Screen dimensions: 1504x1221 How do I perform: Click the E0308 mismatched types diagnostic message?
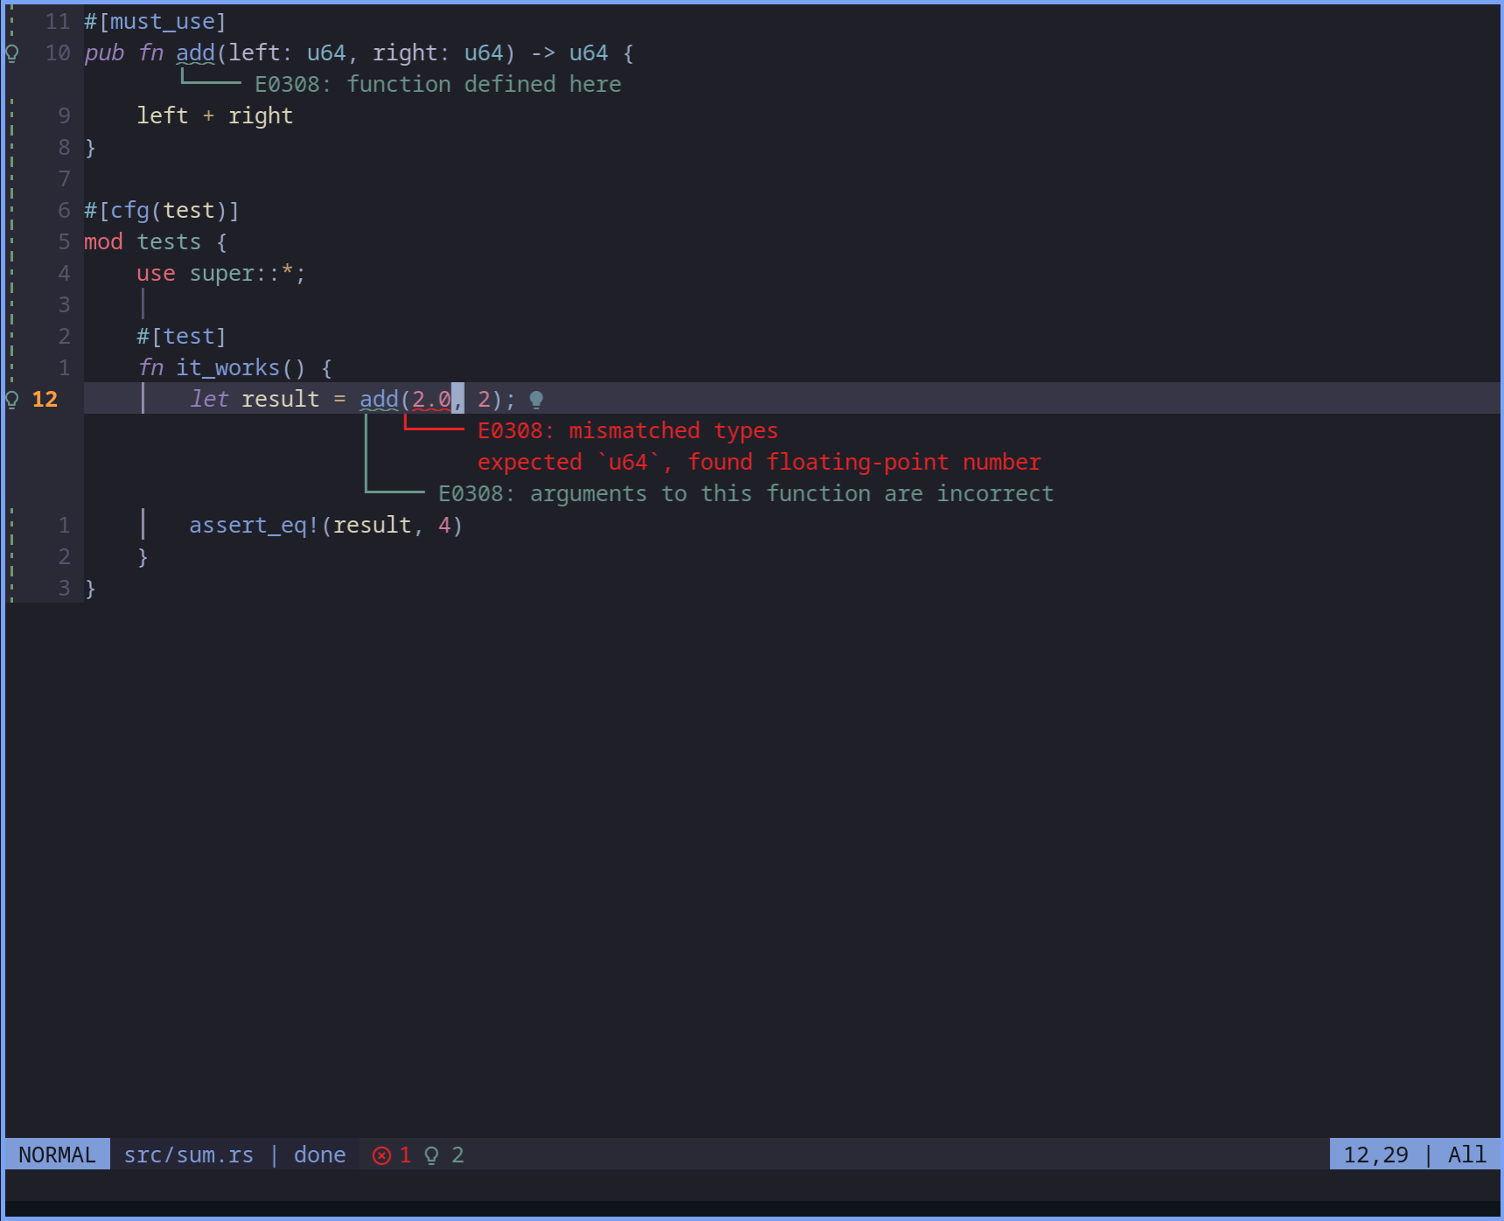click(x=626, y=429)
